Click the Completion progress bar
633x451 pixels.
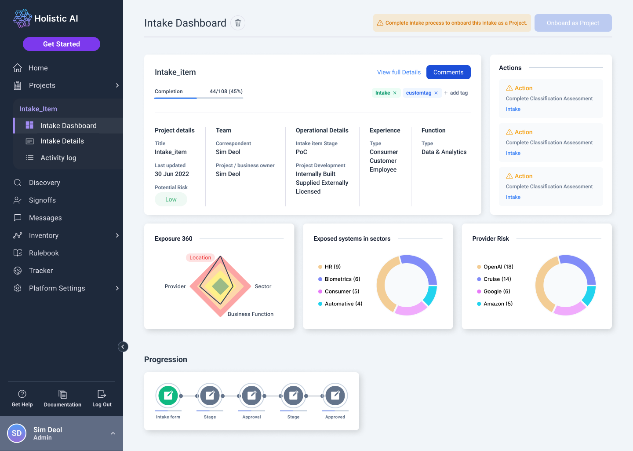tap(198, 98)
